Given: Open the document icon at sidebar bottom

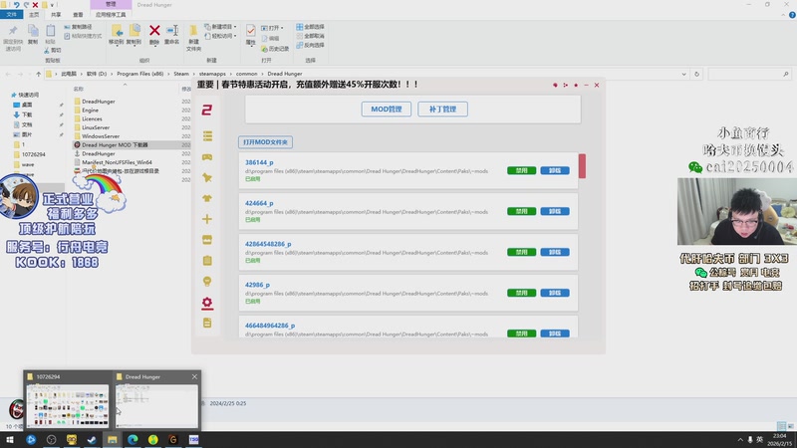Looking at the screenshot, I should point(207,323).
